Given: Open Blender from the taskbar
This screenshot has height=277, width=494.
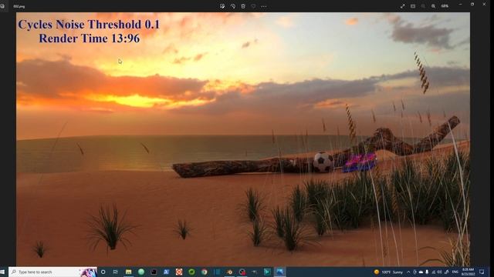Looking at the screenshot, I should click(x=229, y=272).
